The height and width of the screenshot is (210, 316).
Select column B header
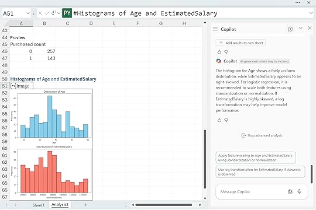44,23
